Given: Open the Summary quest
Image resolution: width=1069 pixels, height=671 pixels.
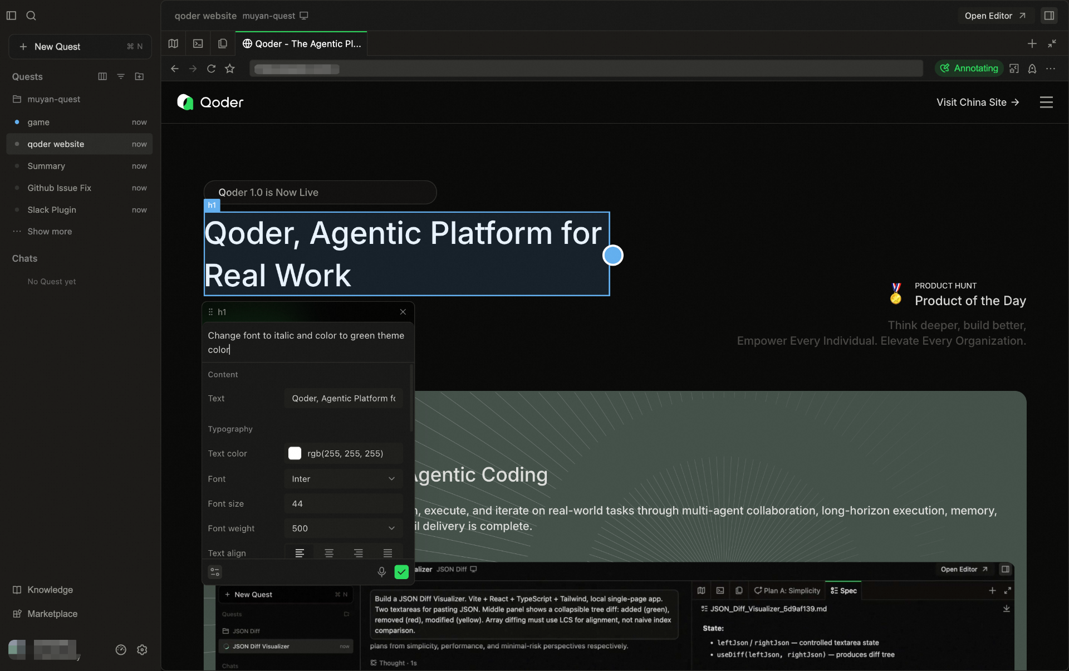Looking at the screenshot, I should 80,166.
